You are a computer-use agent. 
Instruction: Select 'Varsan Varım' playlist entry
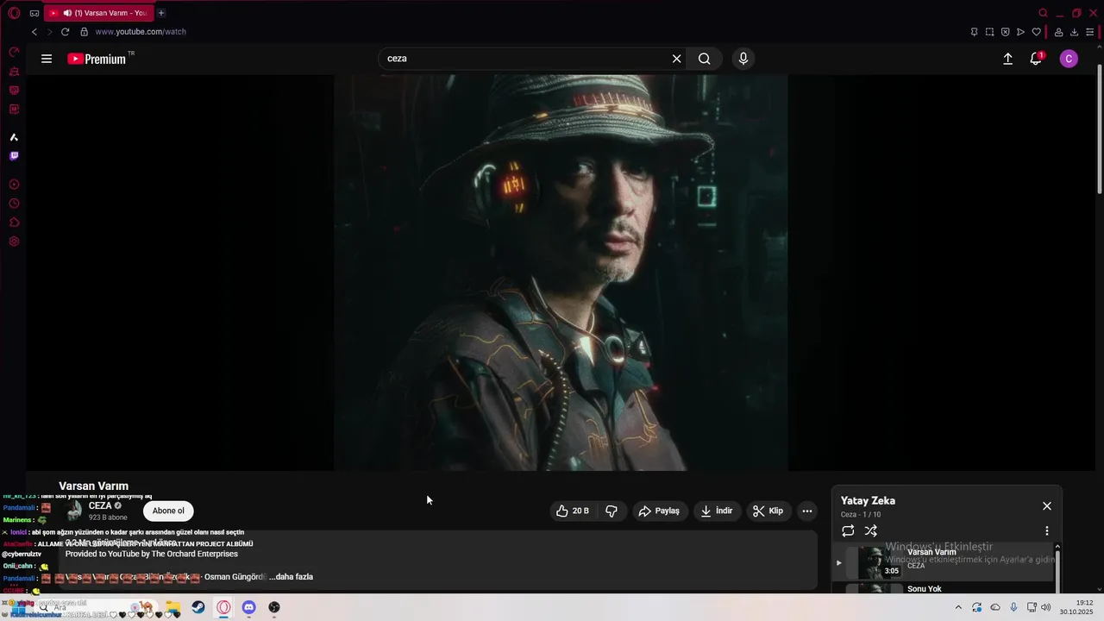944,562
